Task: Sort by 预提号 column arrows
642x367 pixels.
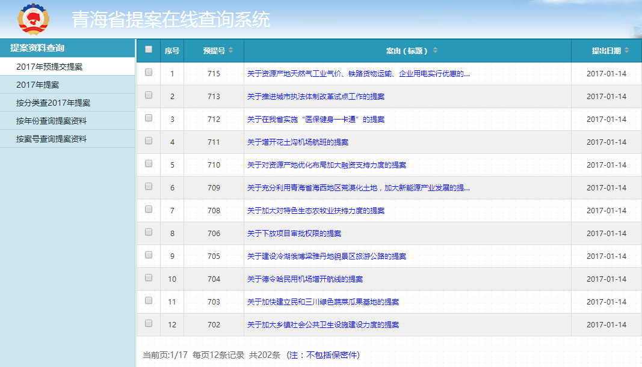Action: click(231, 50)
